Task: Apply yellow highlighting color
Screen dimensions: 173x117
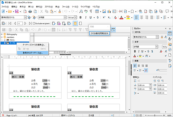Action: point(128,17)
